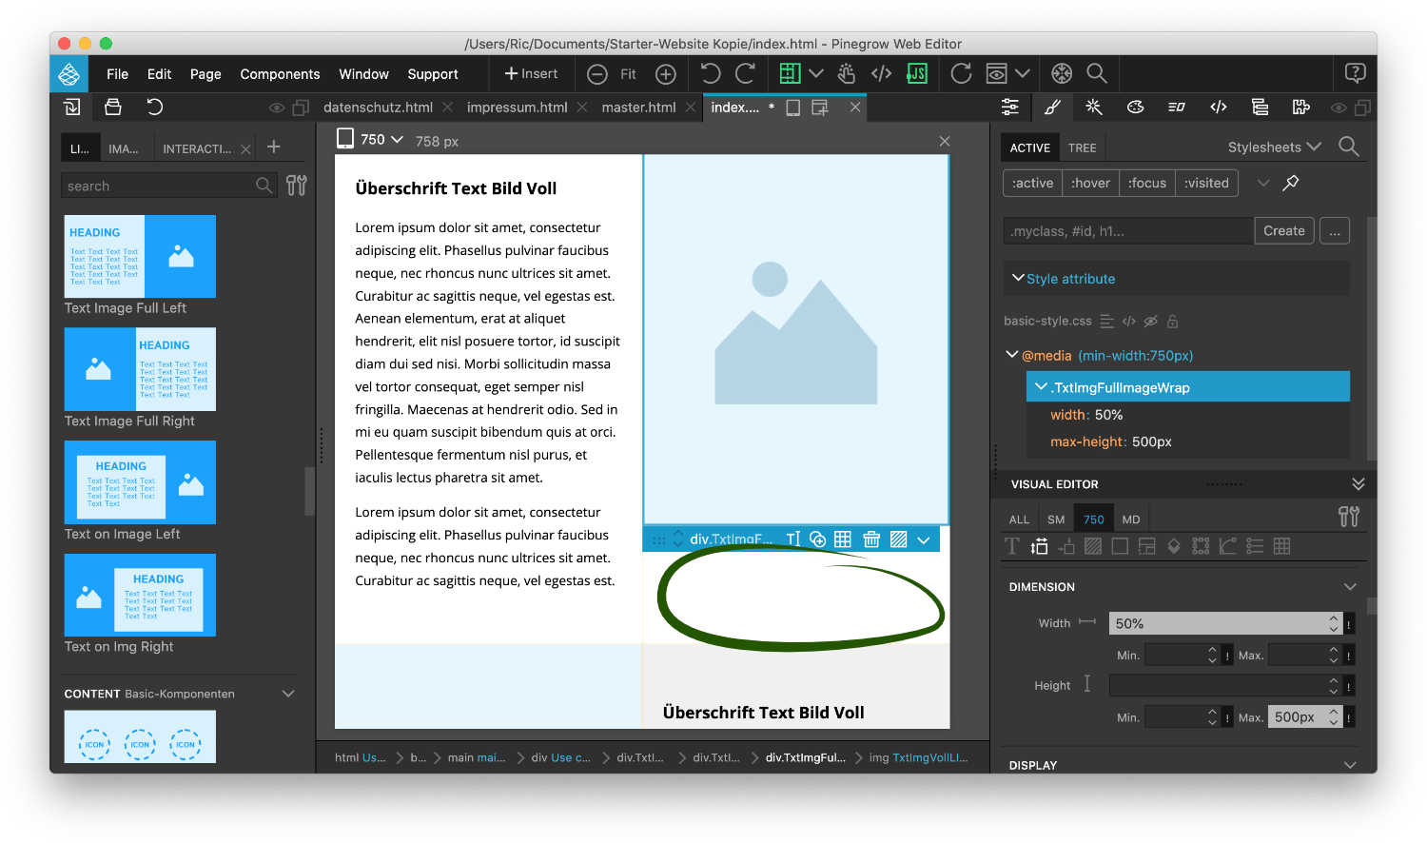The width and height of the screenshot is (1427, 843).
Task: Click the search magnifier in the top toolbar
Action: click(1097, 73)
